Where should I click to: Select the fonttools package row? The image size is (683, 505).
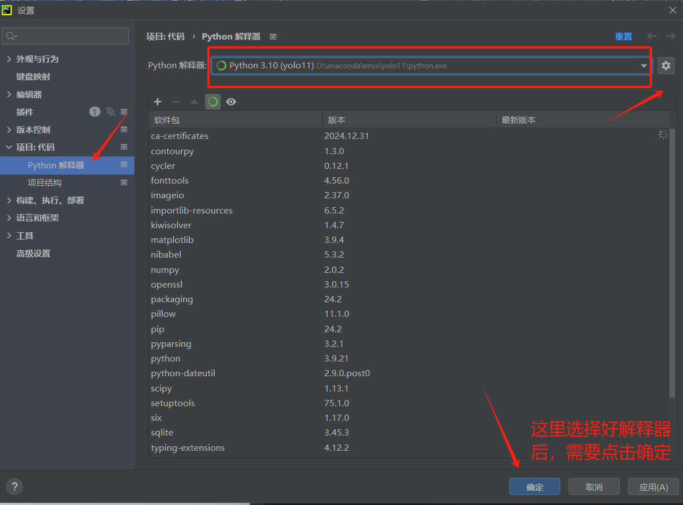pyautogui.click(x=408, y=181)
